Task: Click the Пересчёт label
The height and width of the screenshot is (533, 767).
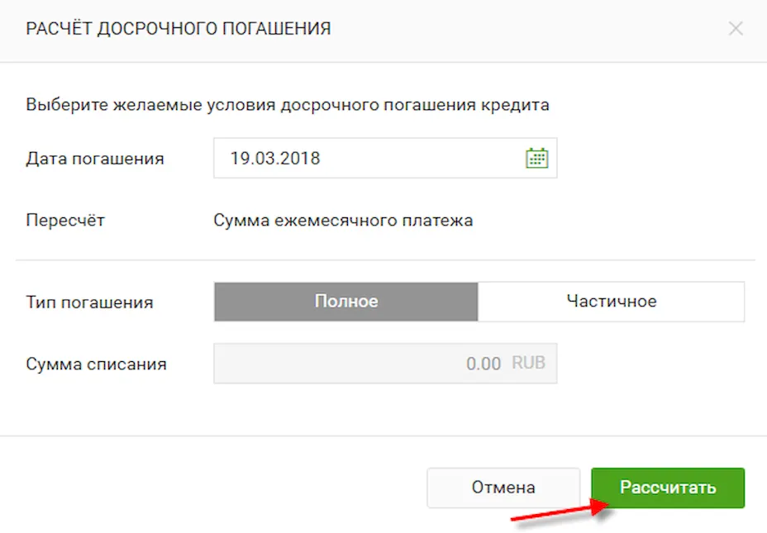Action: click(x=65, y=221)
